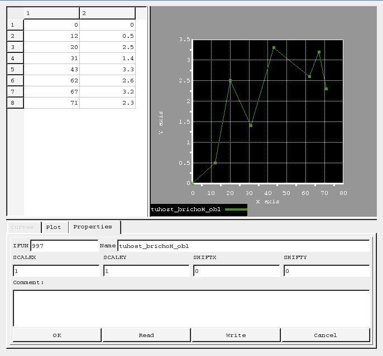383x356 pixels.
Task: Select the cell containing value 2.5
Action: (x=107, y=47)
